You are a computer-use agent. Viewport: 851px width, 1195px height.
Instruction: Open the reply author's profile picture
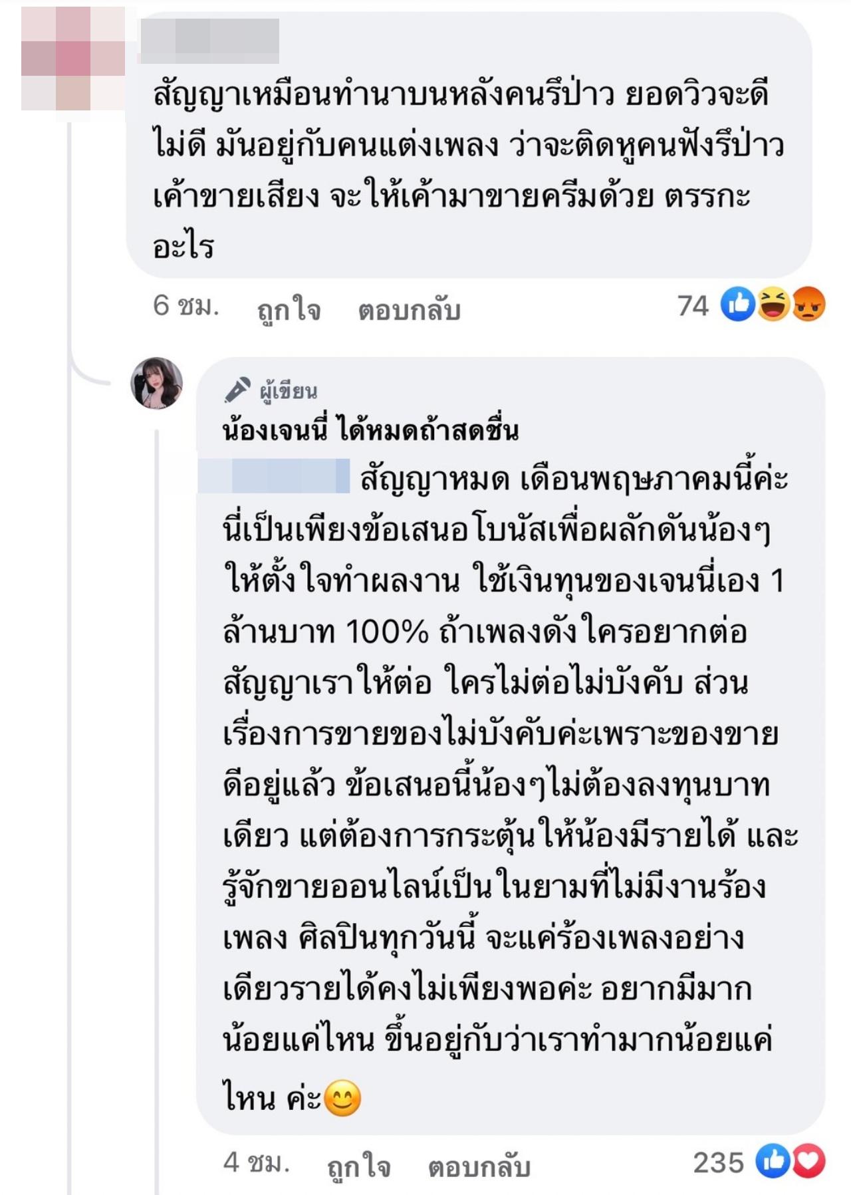(x=156, y=383)
